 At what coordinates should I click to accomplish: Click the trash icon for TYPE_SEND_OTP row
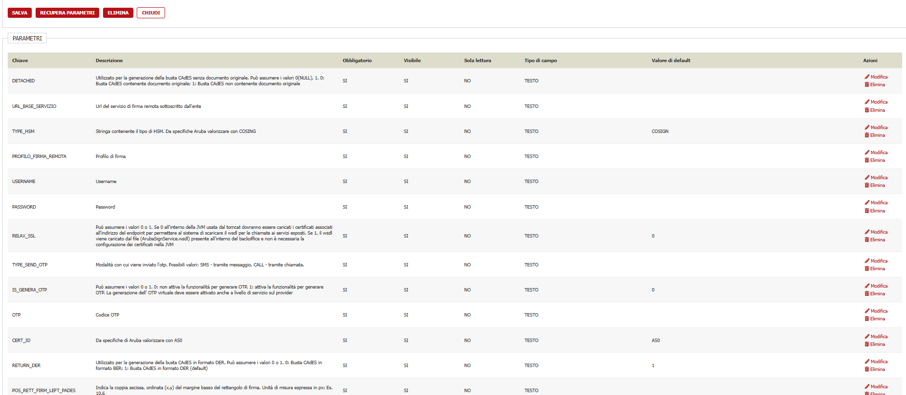tap(867, 269)
